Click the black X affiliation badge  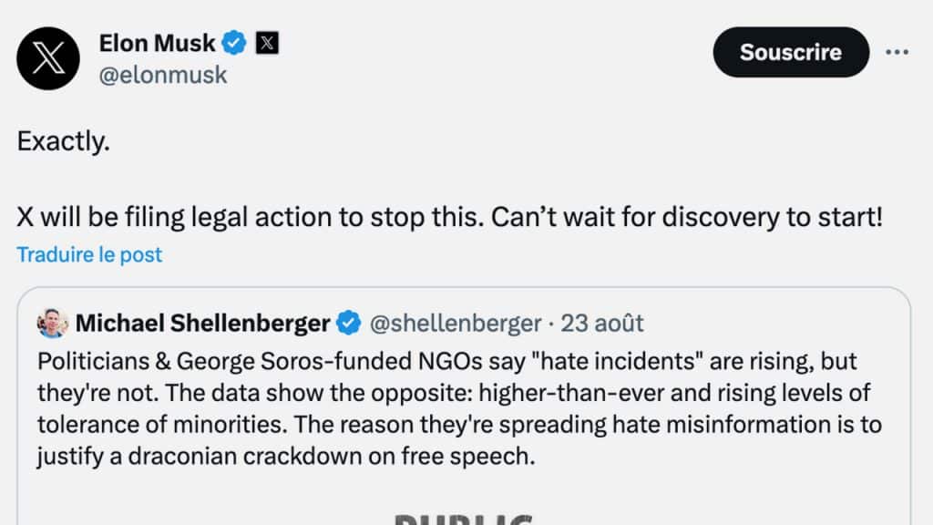266,42
